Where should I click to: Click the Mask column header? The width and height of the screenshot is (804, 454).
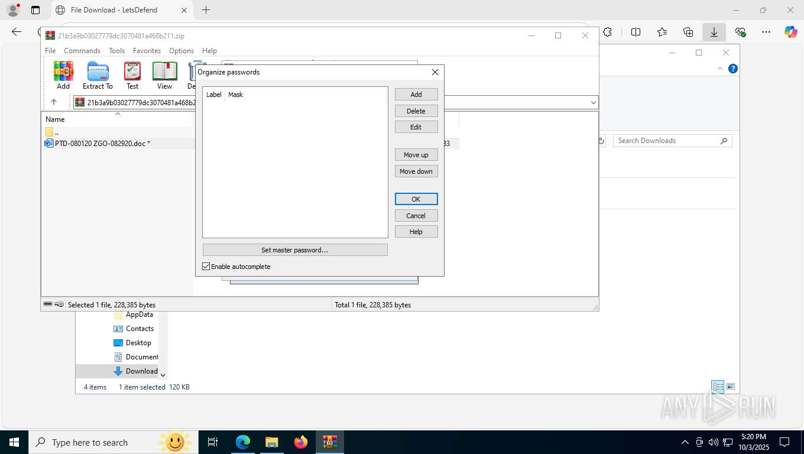pos(235,95)
